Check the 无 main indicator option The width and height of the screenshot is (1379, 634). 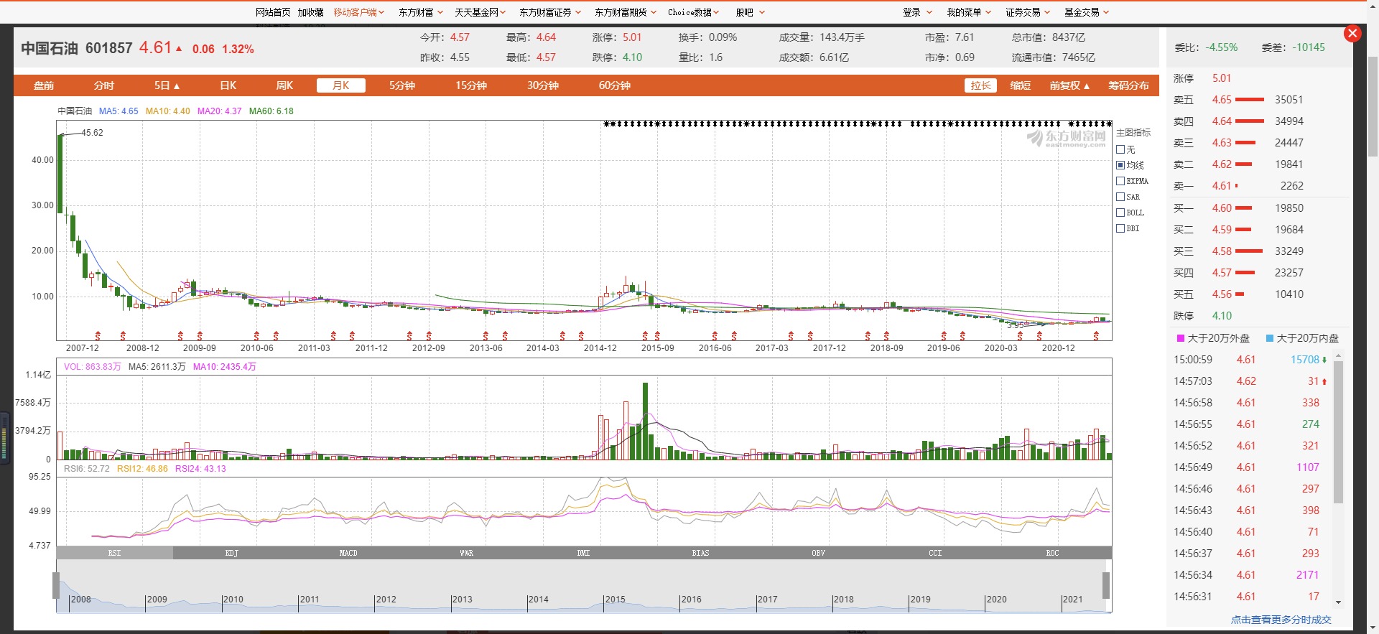pyautogui.click(x=1120, y=149)
